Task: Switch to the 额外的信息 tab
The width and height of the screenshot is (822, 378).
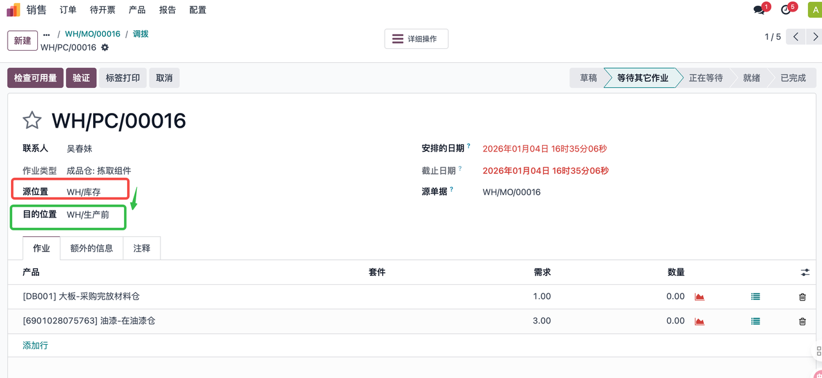Action: click(92, 248)
